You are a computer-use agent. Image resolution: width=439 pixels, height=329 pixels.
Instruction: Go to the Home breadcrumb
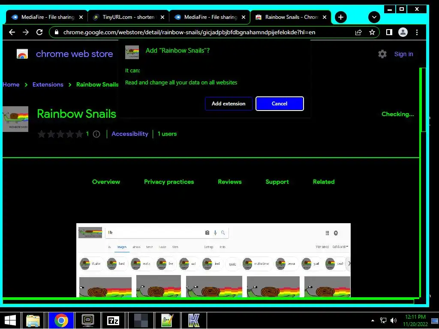coord(11,84)
